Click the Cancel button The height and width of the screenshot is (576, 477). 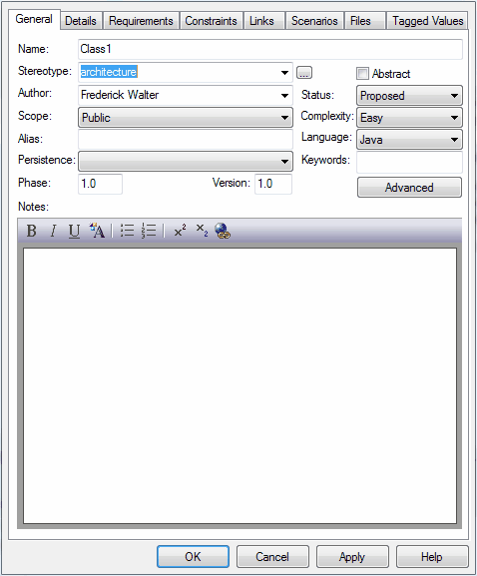272,556
